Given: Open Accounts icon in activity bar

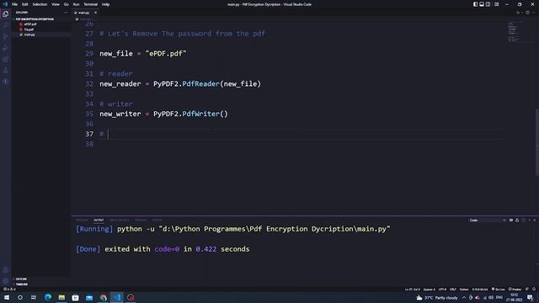Looking at the screenshot, I should 6,270.
